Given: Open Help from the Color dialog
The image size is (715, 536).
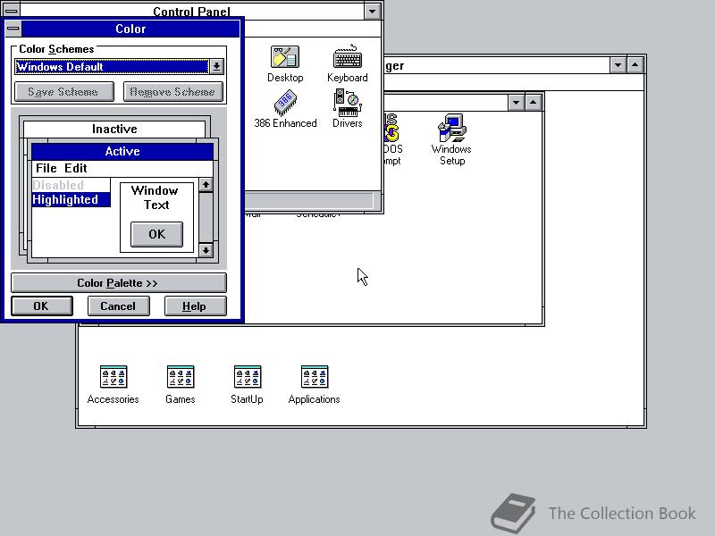Looking at the screenshot, I should (x=195, y=306).
